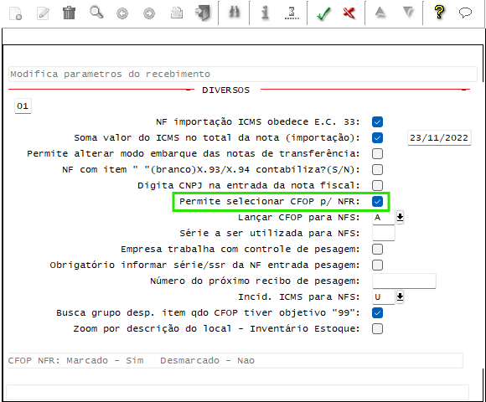486x402 pixels.
Task: Click Número do próximo recibo de pesagem field
Action: 404,281
